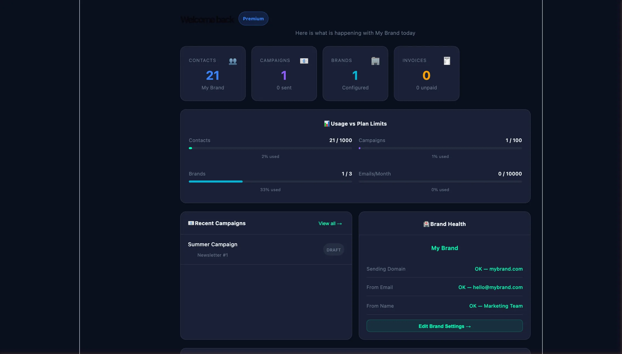Image resolution: width=622 pixels, height=354 pixels.
Task: Click the 0 unpaid label in Invoices card
Action: click(x=426, y=88)
